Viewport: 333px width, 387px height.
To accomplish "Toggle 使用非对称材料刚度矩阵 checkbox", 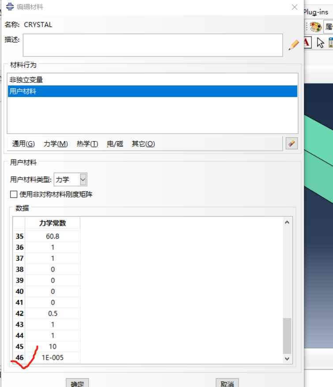I will [x=14, y=194].
